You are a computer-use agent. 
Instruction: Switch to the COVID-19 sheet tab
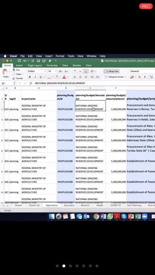pos(115,205)
